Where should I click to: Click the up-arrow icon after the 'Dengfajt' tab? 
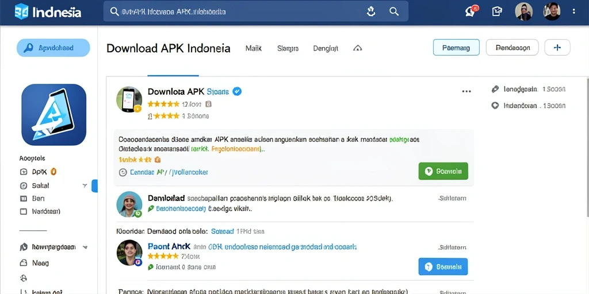point(358,48)
